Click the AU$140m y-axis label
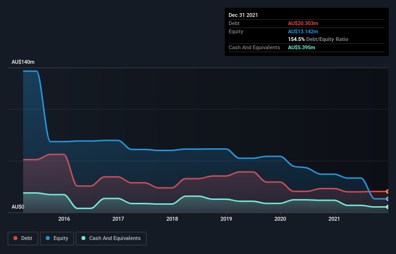396x254 pixels. pyautogui.click(x=23, y=62)
